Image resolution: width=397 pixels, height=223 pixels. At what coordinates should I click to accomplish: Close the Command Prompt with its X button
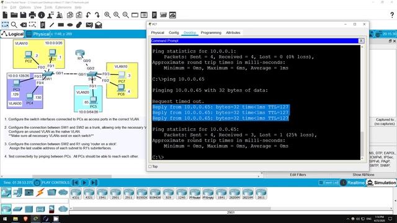(361, 41)
